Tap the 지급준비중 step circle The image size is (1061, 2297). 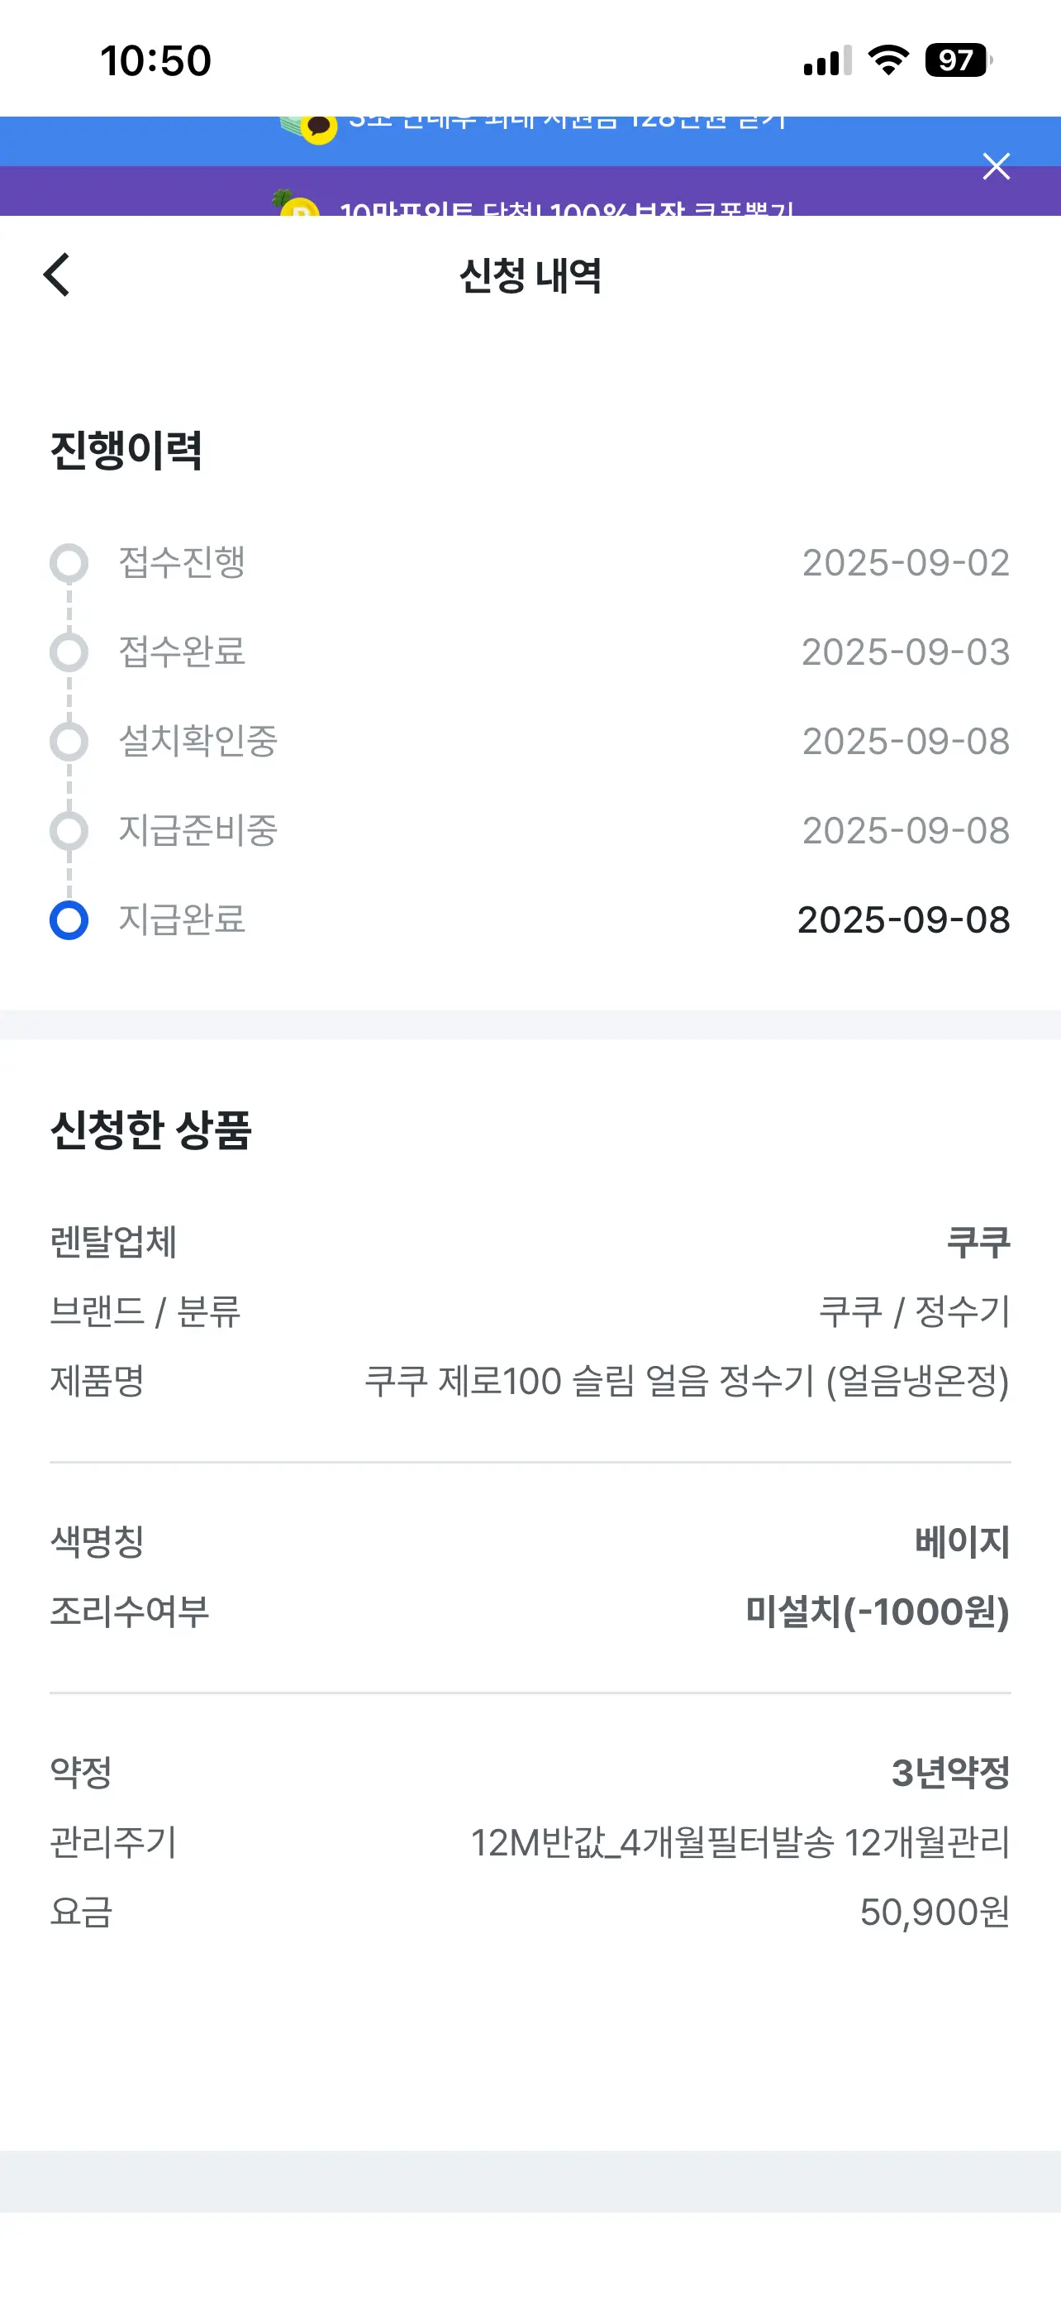[x=69, y=830]
